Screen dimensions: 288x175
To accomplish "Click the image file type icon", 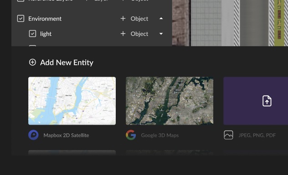I will 228,135.
